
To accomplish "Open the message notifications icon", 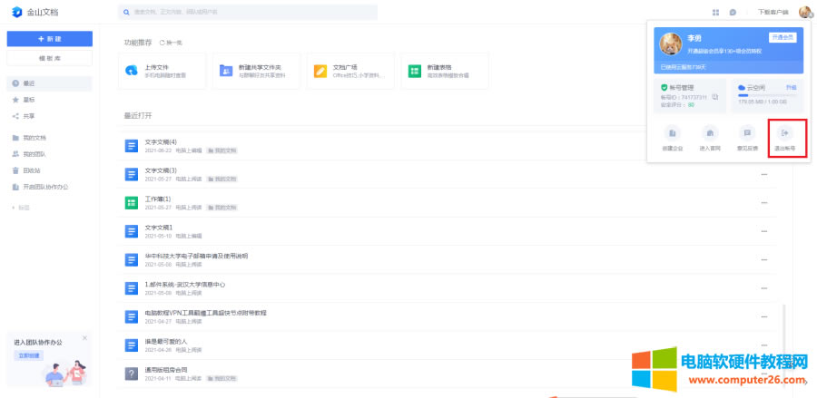I will click(x=733, y=12).
